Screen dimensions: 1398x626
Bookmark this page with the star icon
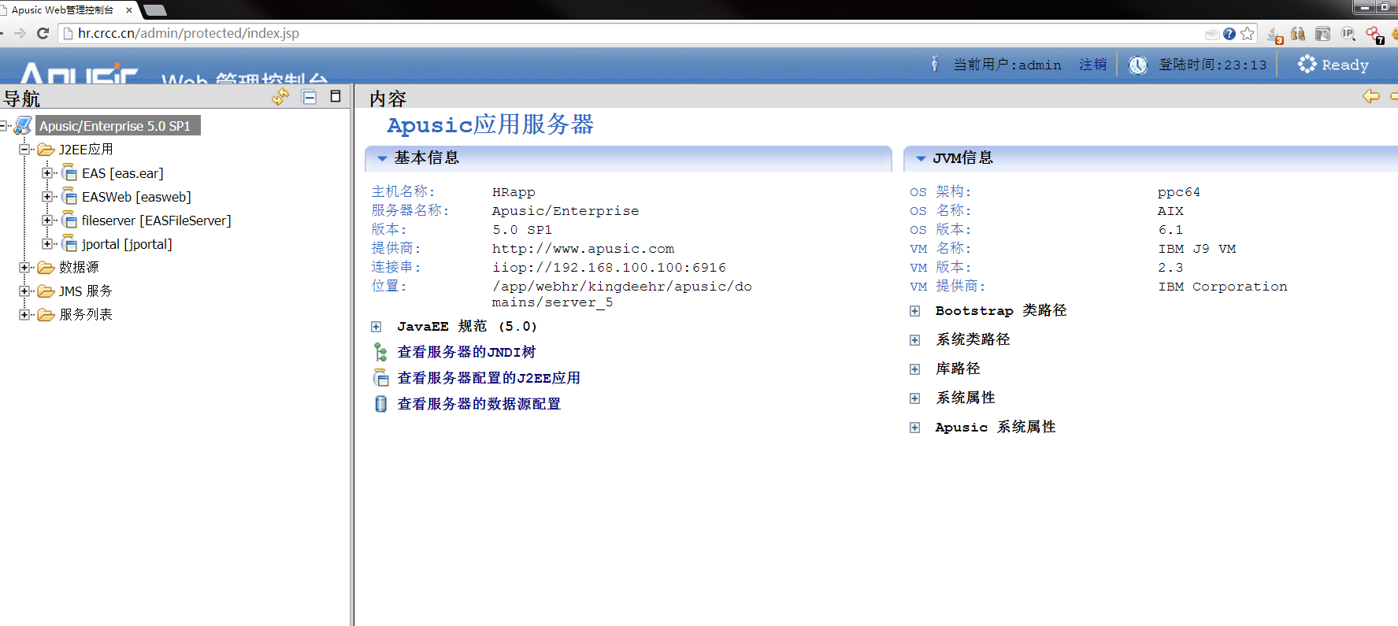pyautogui.click(x=1248, y=34)
